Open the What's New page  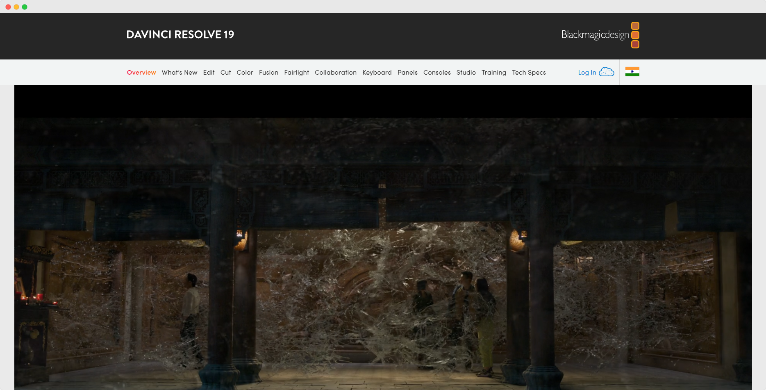180,73
